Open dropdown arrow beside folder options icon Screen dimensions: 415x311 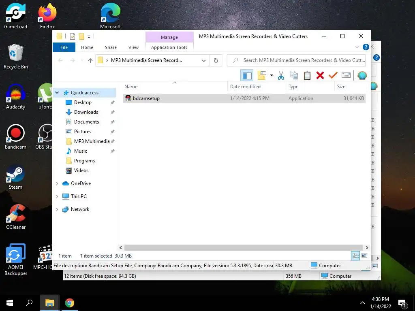[272, 75]
